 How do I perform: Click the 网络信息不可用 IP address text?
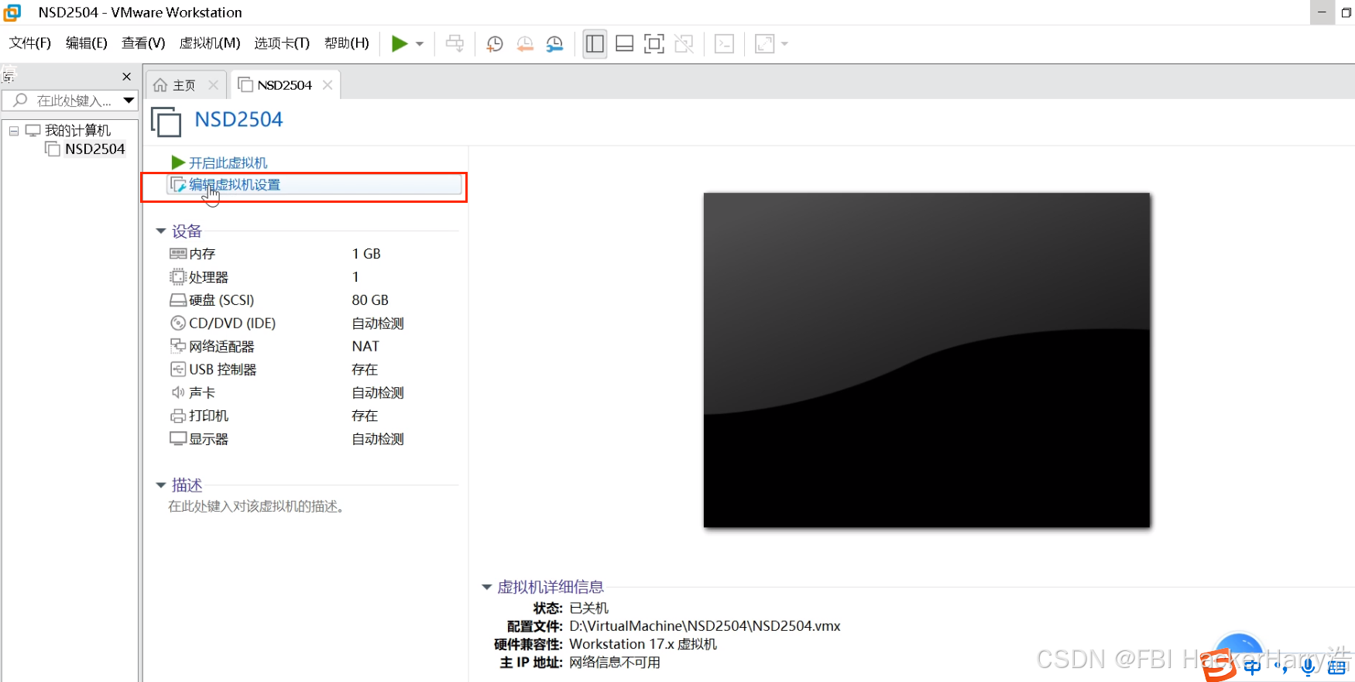point(615,662)
